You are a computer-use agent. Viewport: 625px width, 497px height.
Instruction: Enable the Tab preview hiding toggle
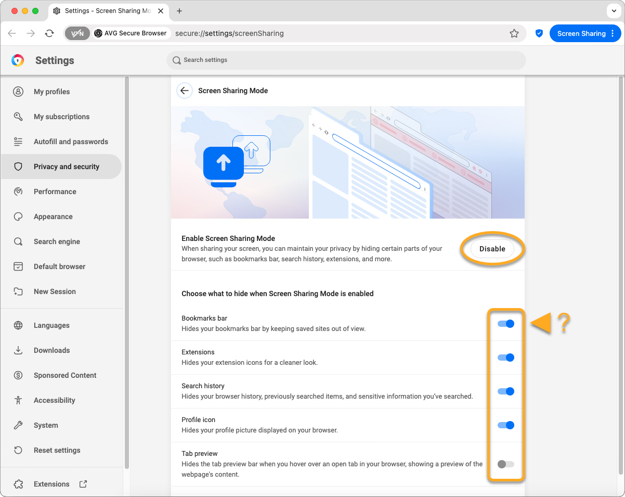(505, 464)
